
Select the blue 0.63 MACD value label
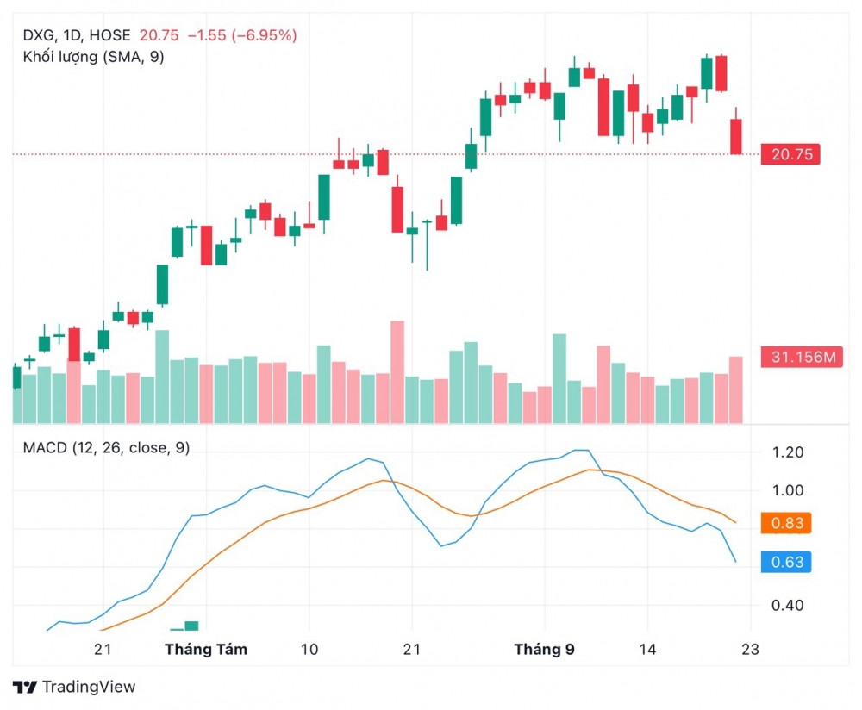[786, 563]
